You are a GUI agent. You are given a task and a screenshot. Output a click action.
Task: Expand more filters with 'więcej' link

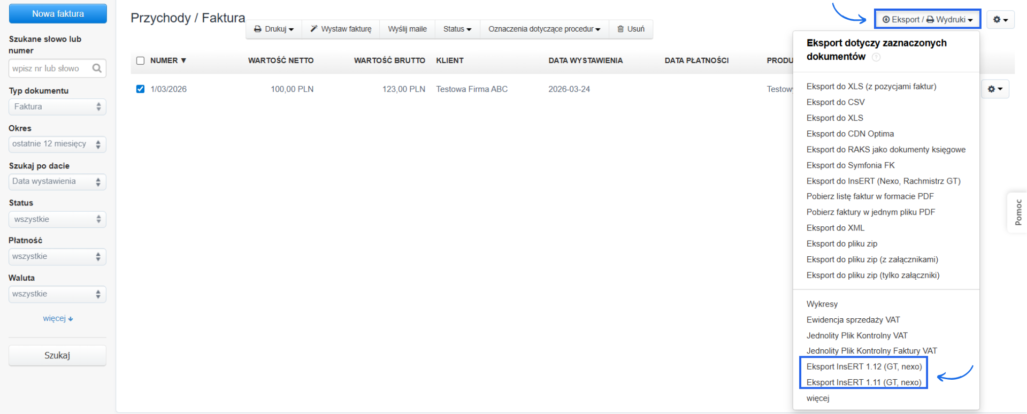click(58, 318)
